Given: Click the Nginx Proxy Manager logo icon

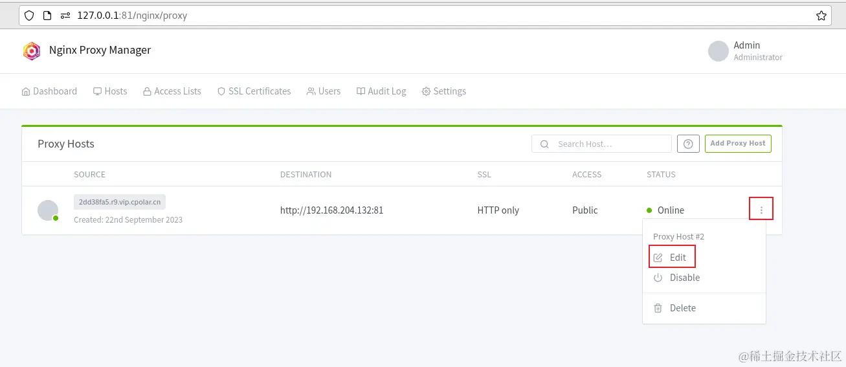Looking at the screenshot, I should [32, 51].
